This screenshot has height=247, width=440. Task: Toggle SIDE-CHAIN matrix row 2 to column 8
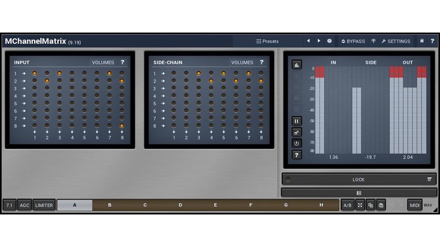tap(261, 81)
